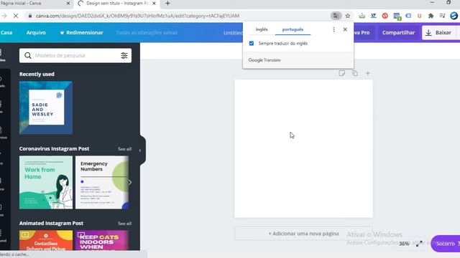Open the media control playlist icon
This screenshot has width=460, height=258.
pos(443,16)
